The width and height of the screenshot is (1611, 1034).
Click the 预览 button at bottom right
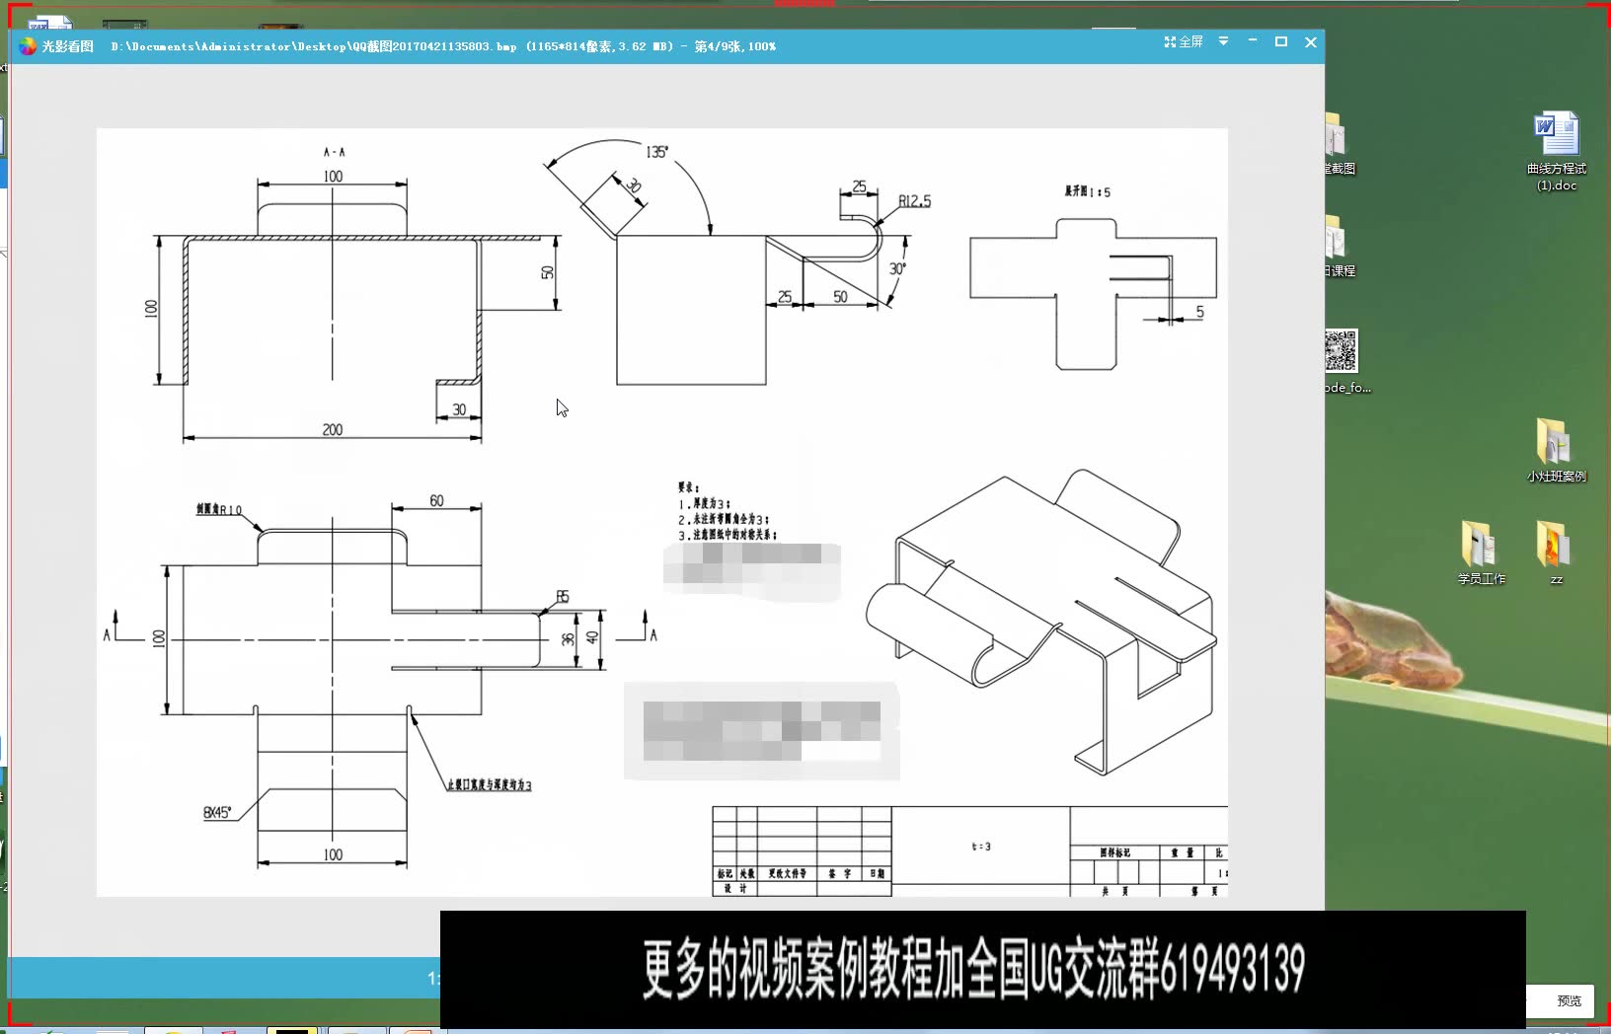[1568, 1000]
